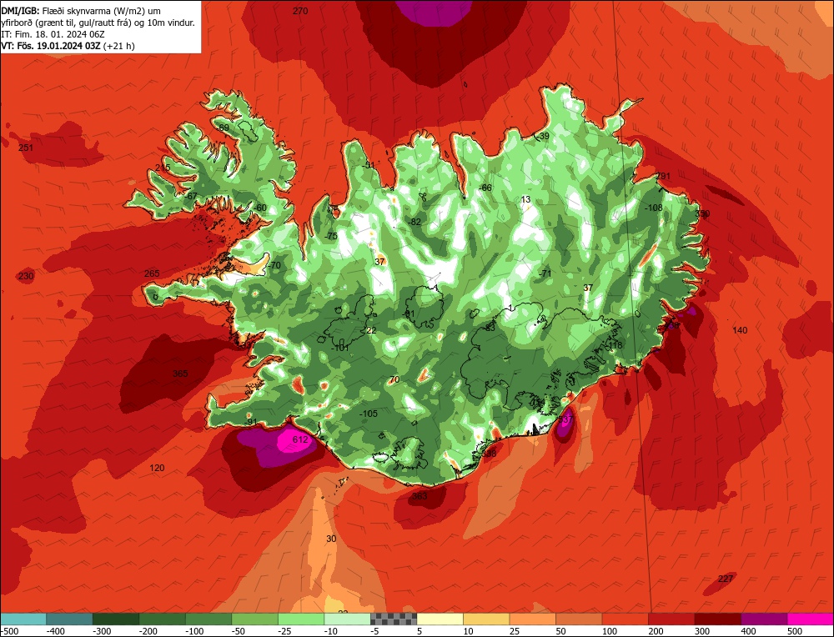Click the '-91' value on Reykjanes peninsula
Viewport: 834px width, 637px height.
pyautogui.click(x=250, y=422)
